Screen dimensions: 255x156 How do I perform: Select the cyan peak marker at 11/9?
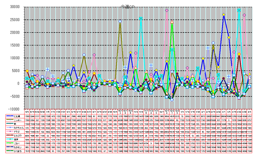141,19
